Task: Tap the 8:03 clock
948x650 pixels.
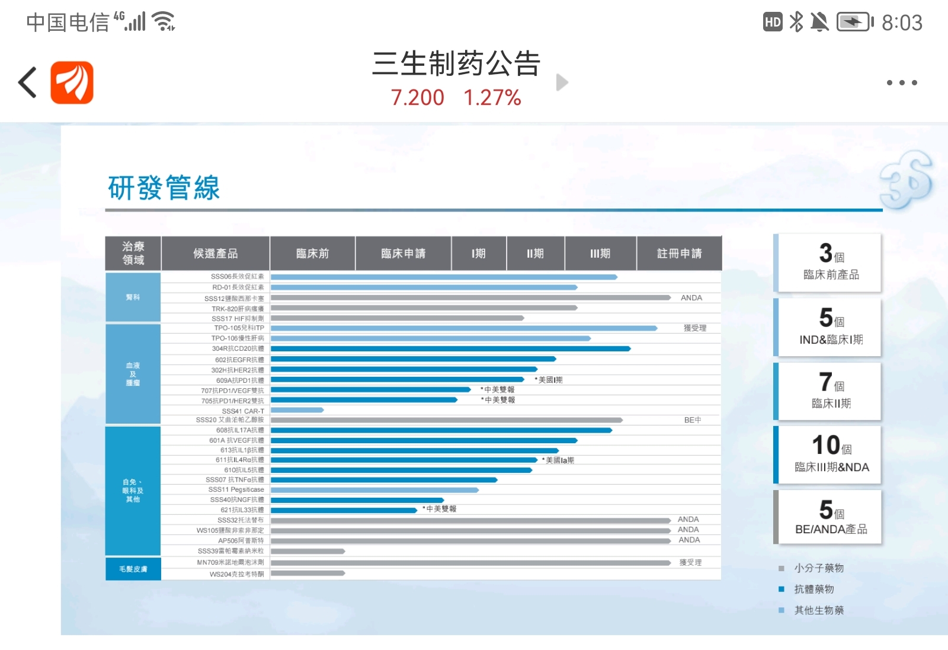Action: pyautogui.click(x=902, y=23)
